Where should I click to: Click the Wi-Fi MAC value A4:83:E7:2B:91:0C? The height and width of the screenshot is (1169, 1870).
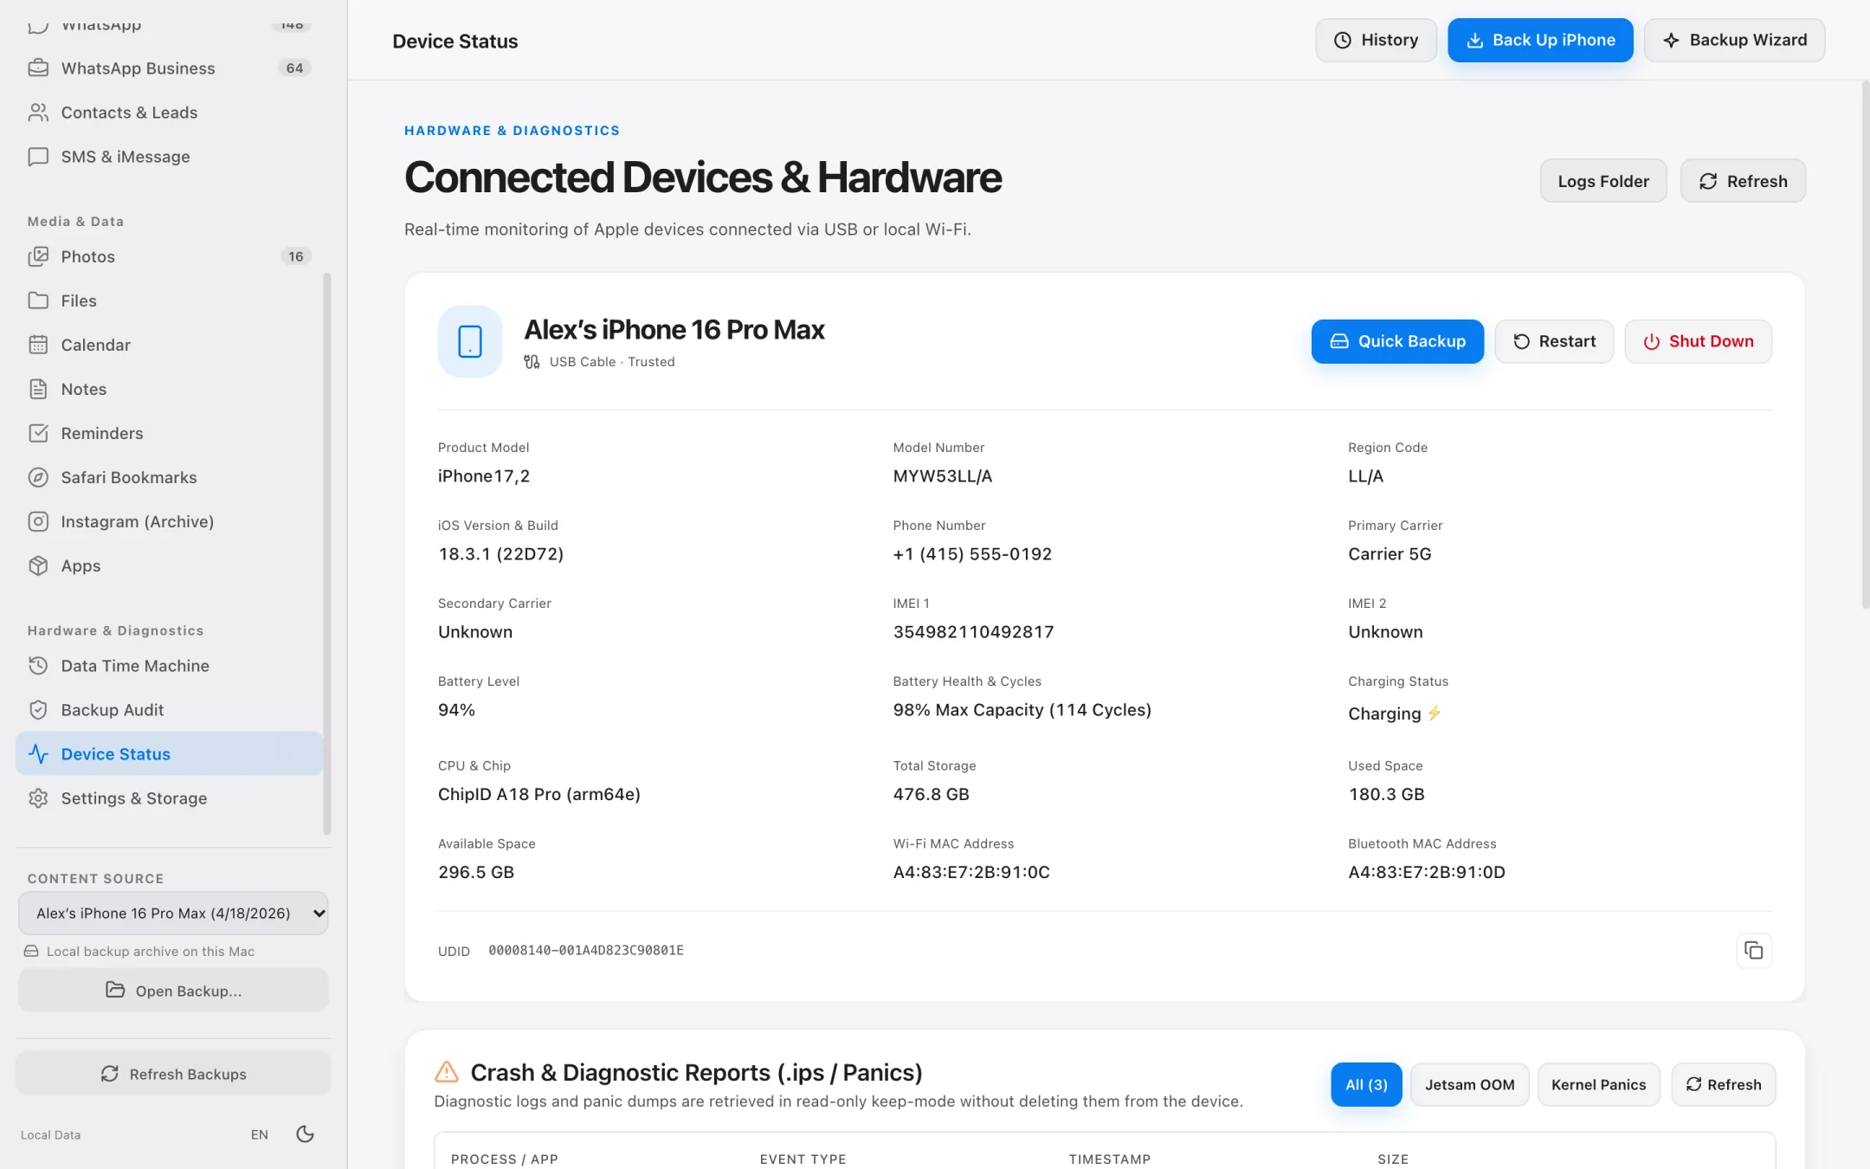971,873
